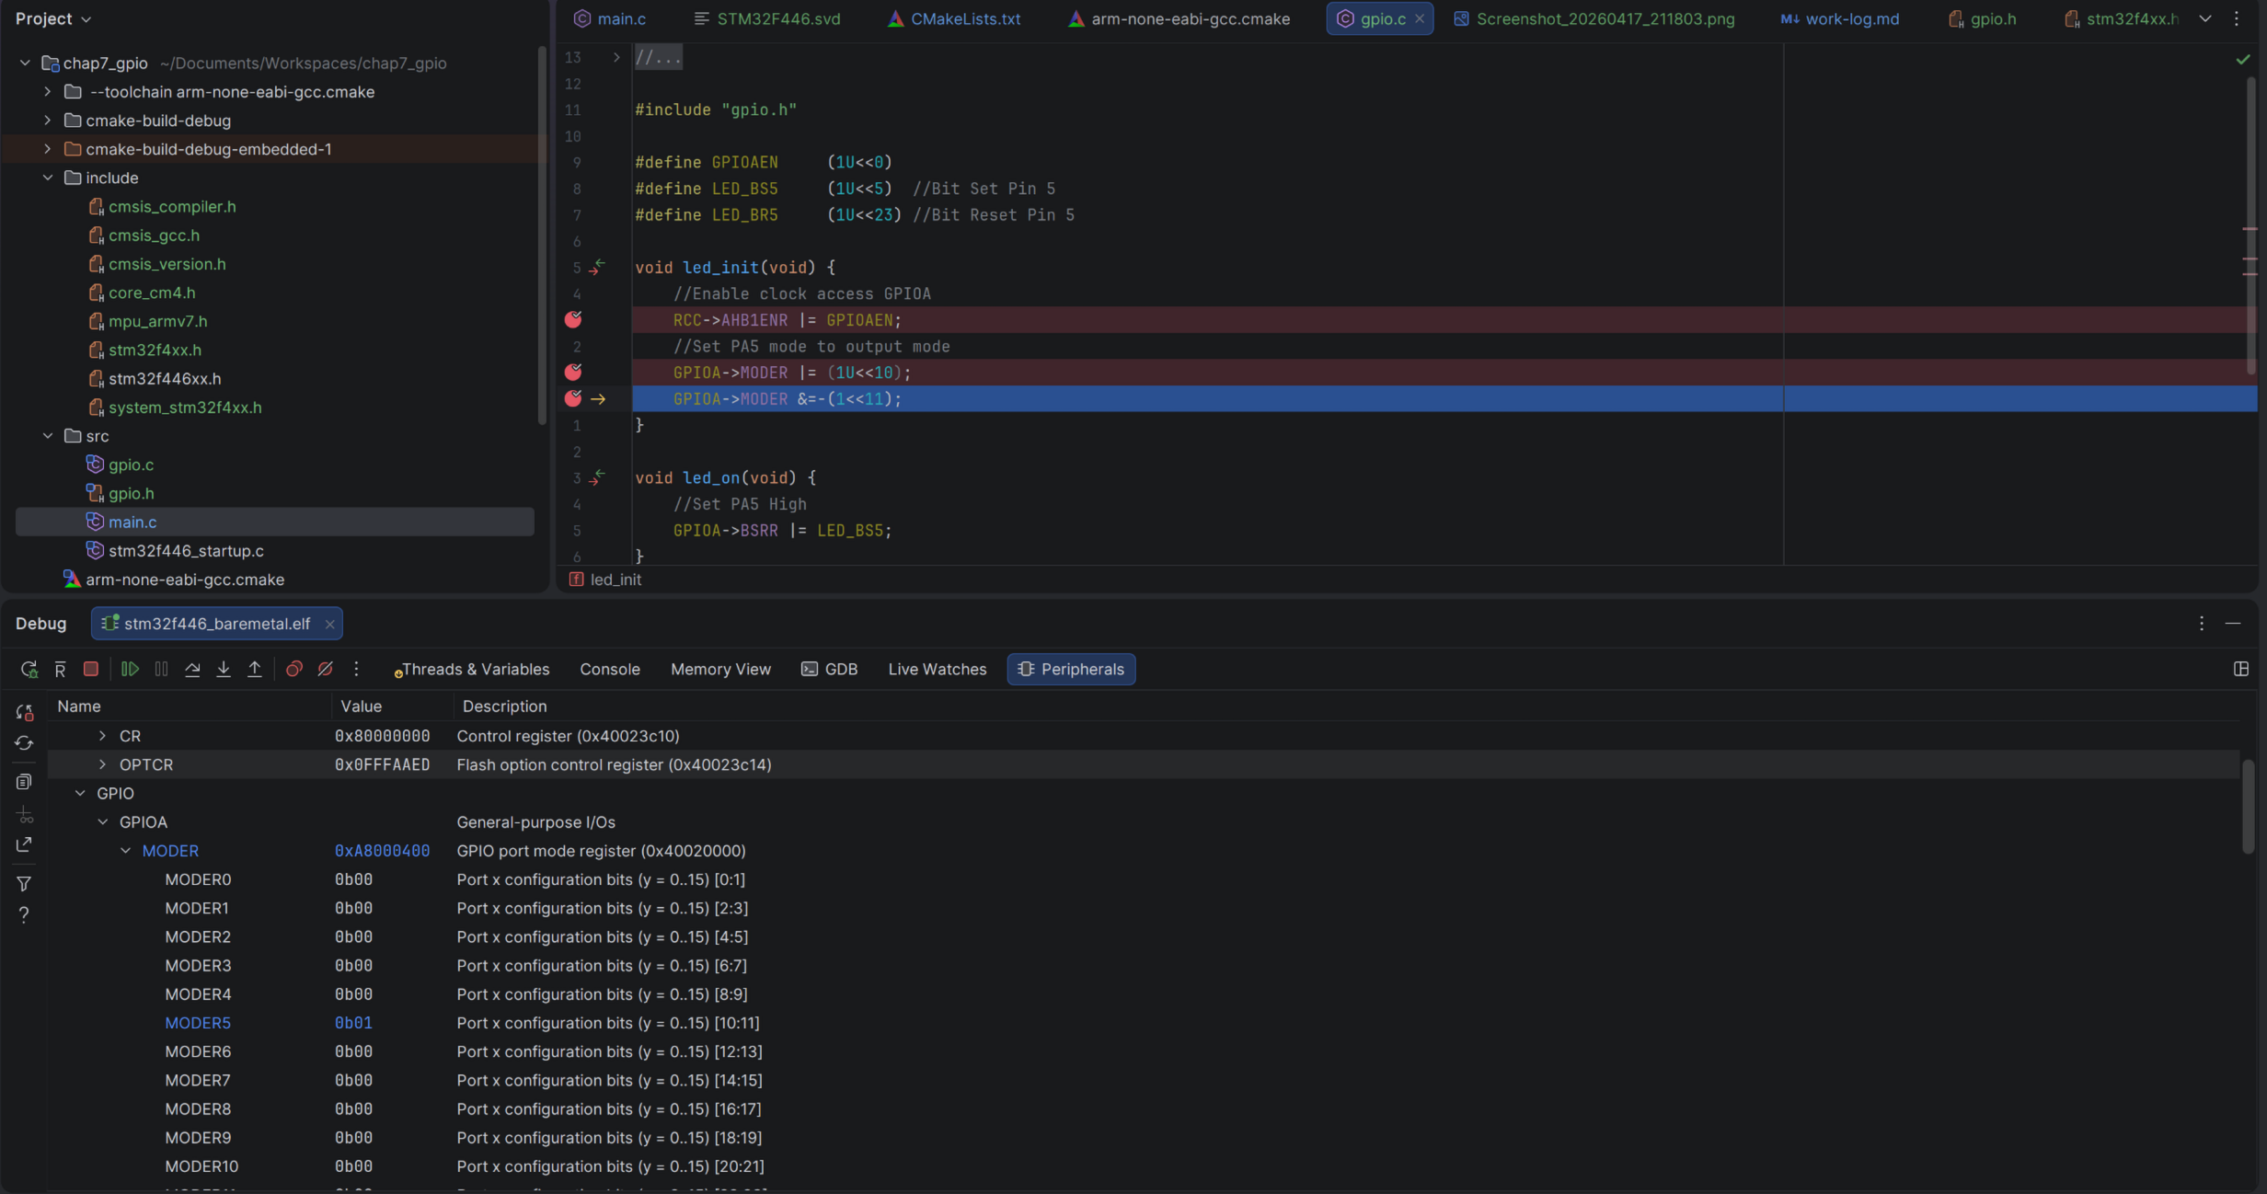Image resolution: width=2267 pixels, height=1194 pixels.
Task: Toggle the breakpoint on GPIOA->MODER line
Action: click(573, 372)
